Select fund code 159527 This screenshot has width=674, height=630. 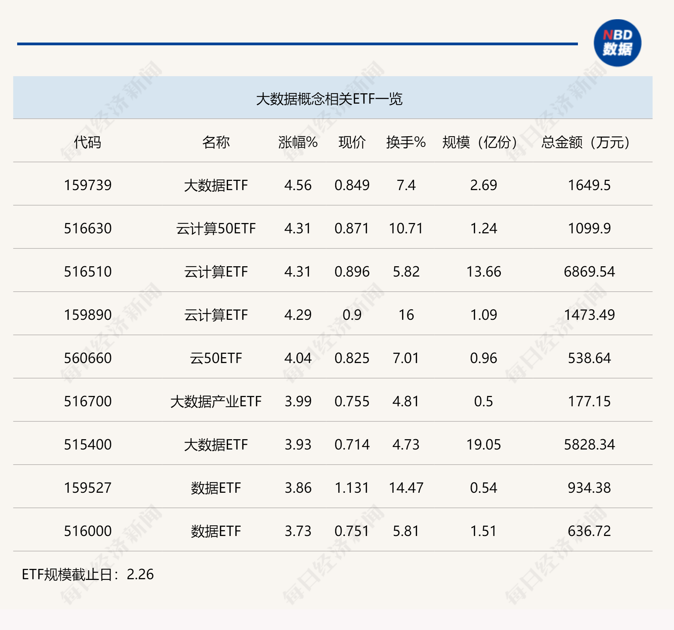point(88,488)
